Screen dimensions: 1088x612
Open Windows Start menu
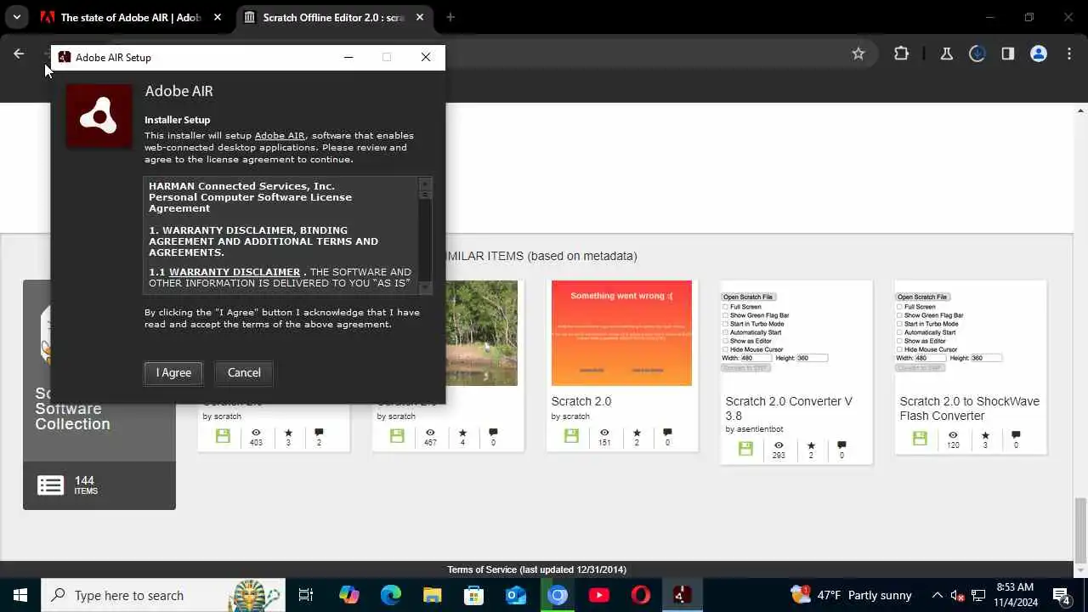(x=20, y=595)
